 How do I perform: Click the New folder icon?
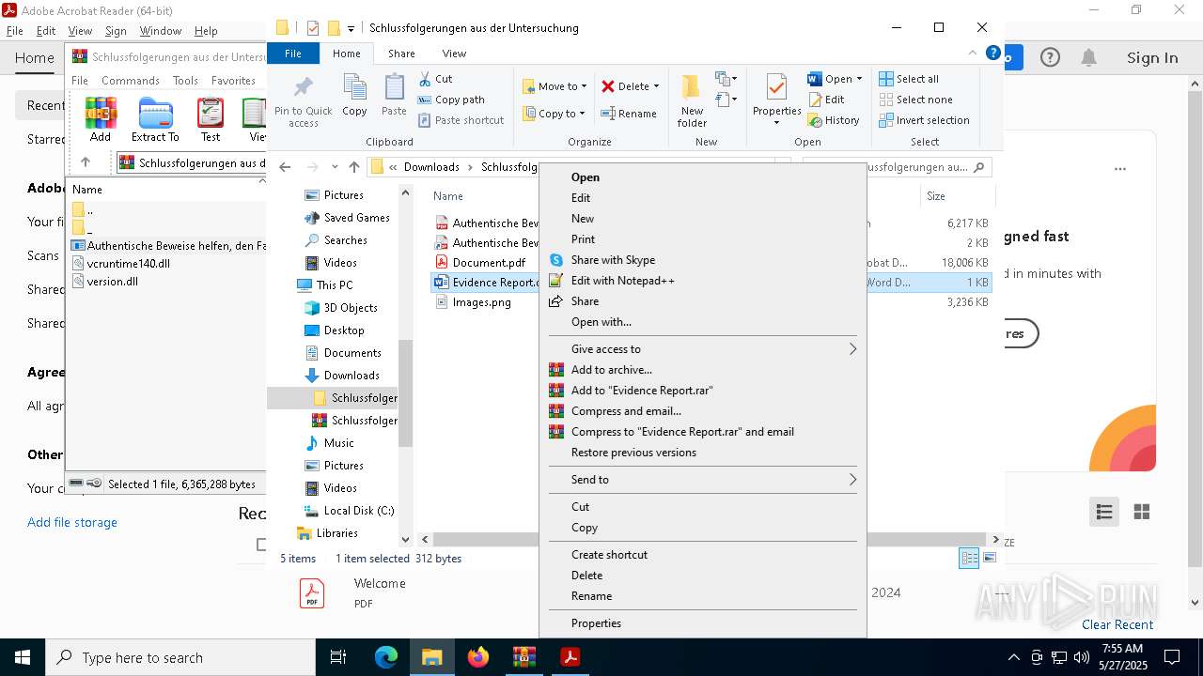(x=692, y=101)
